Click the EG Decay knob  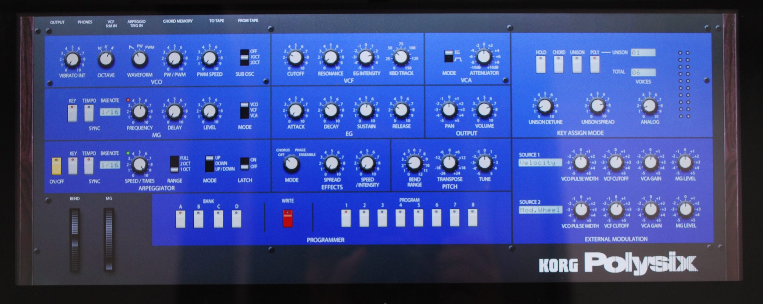coord(331,110)
